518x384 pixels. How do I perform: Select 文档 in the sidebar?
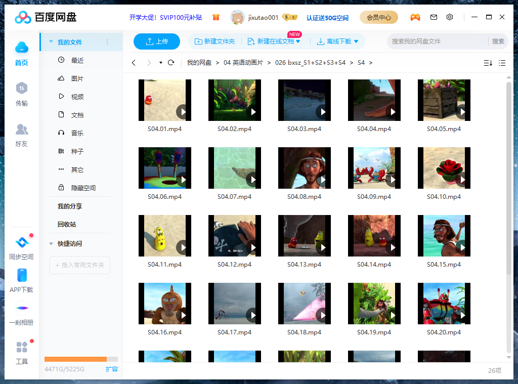(80, 115)
